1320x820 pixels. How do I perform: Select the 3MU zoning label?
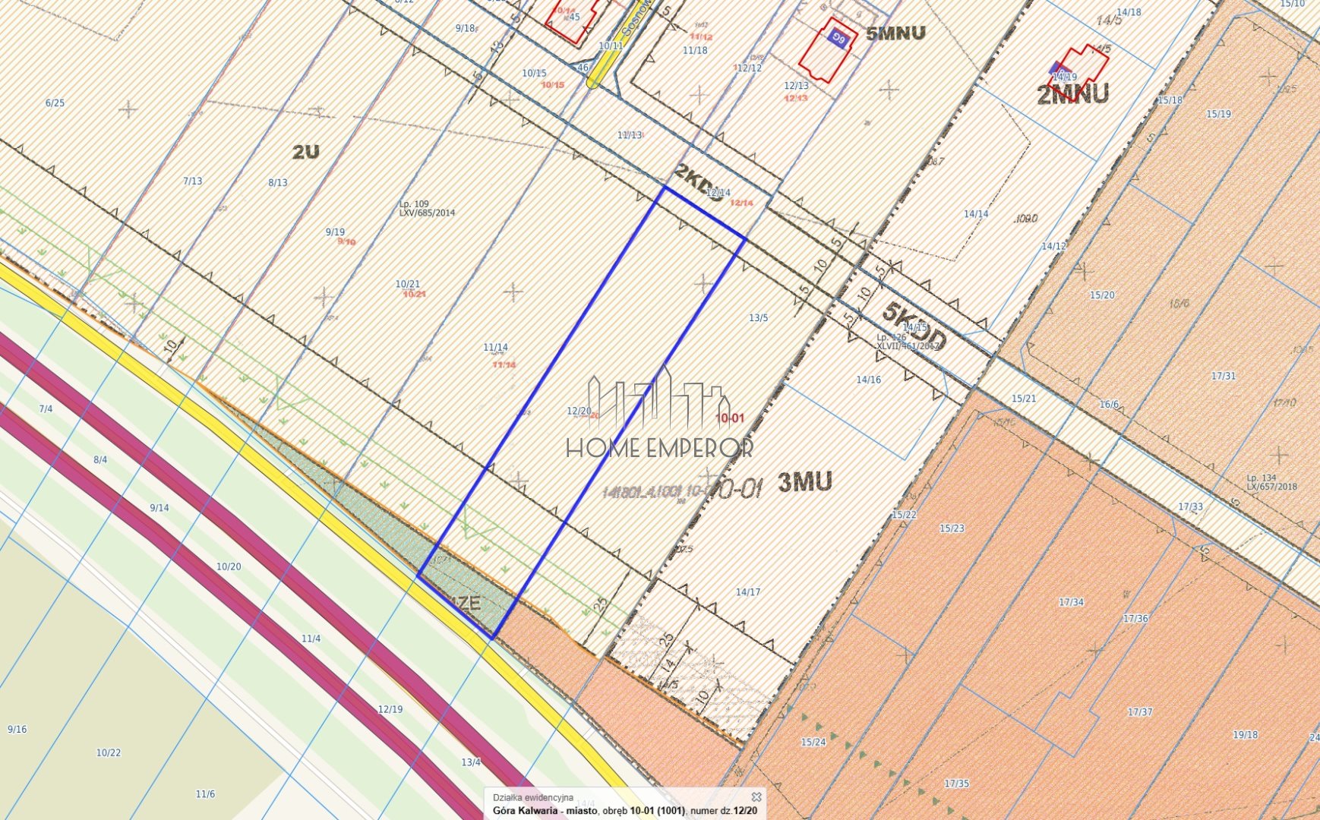click(x=805, y=482)
